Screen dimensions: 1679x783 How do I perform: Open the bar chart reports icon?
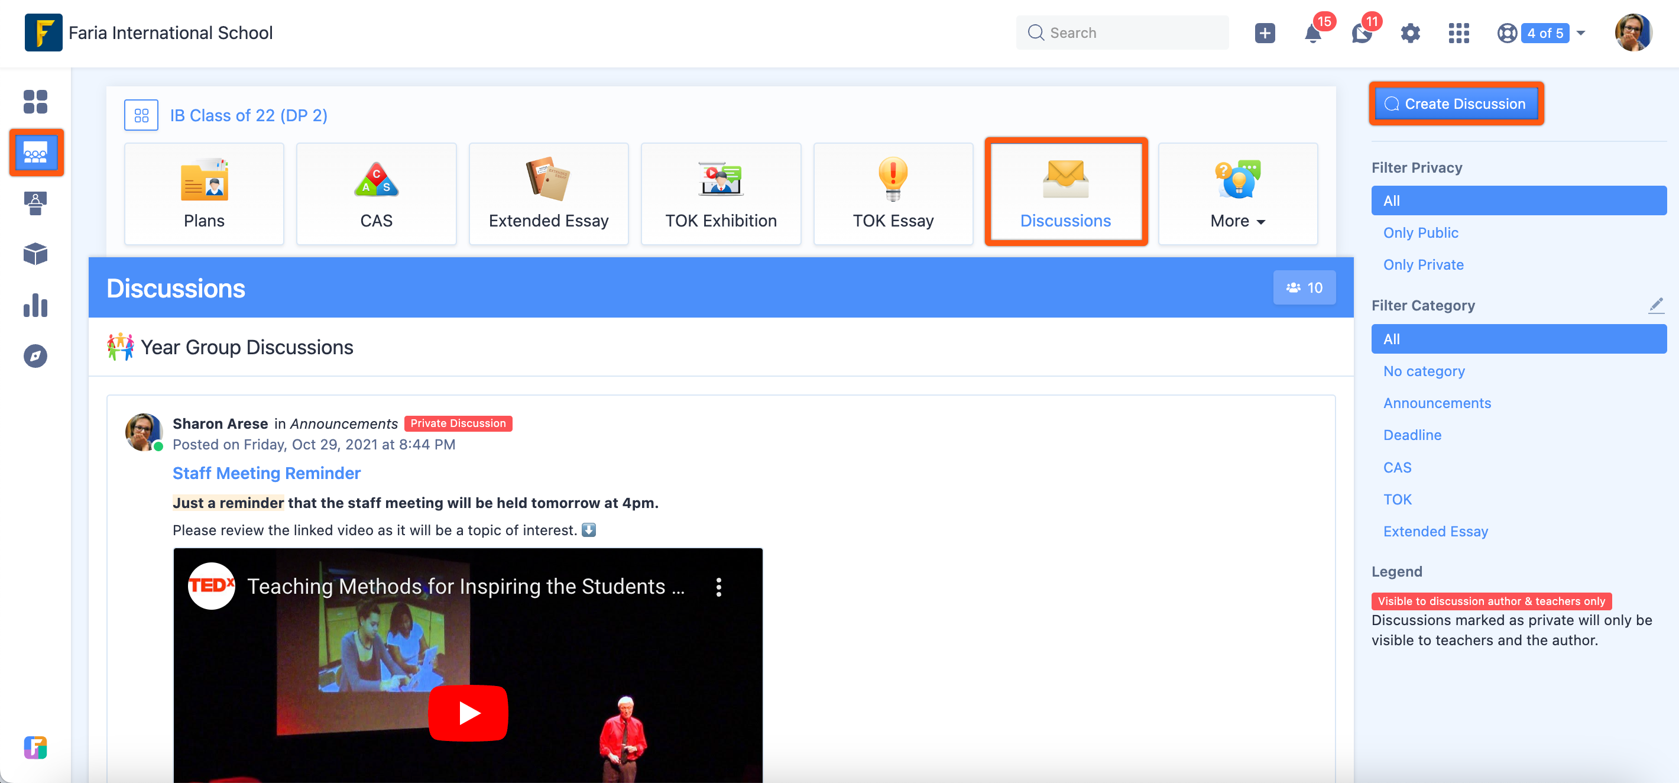35,305
